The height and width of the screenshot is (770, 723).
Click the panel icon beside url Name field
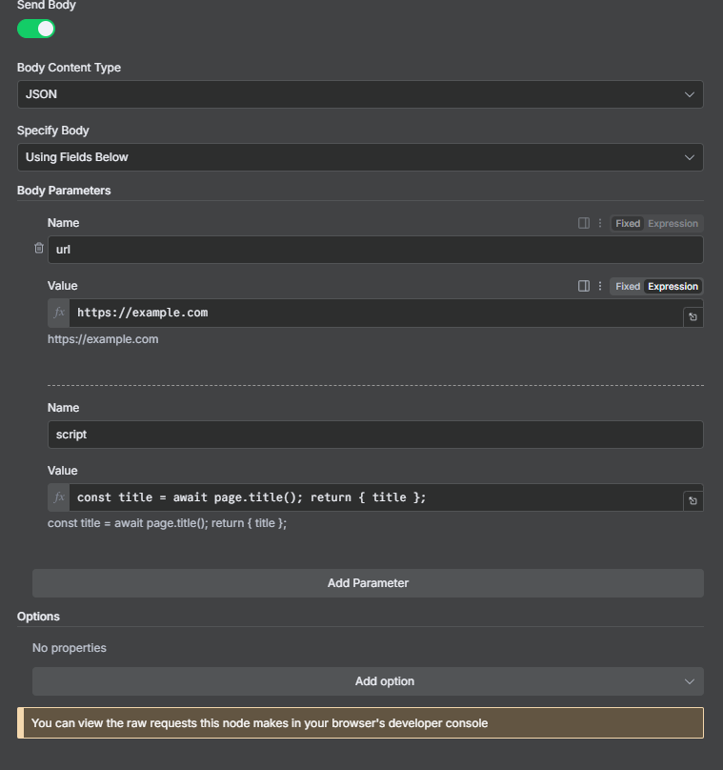pyautogui.click(x=584, y=223)
